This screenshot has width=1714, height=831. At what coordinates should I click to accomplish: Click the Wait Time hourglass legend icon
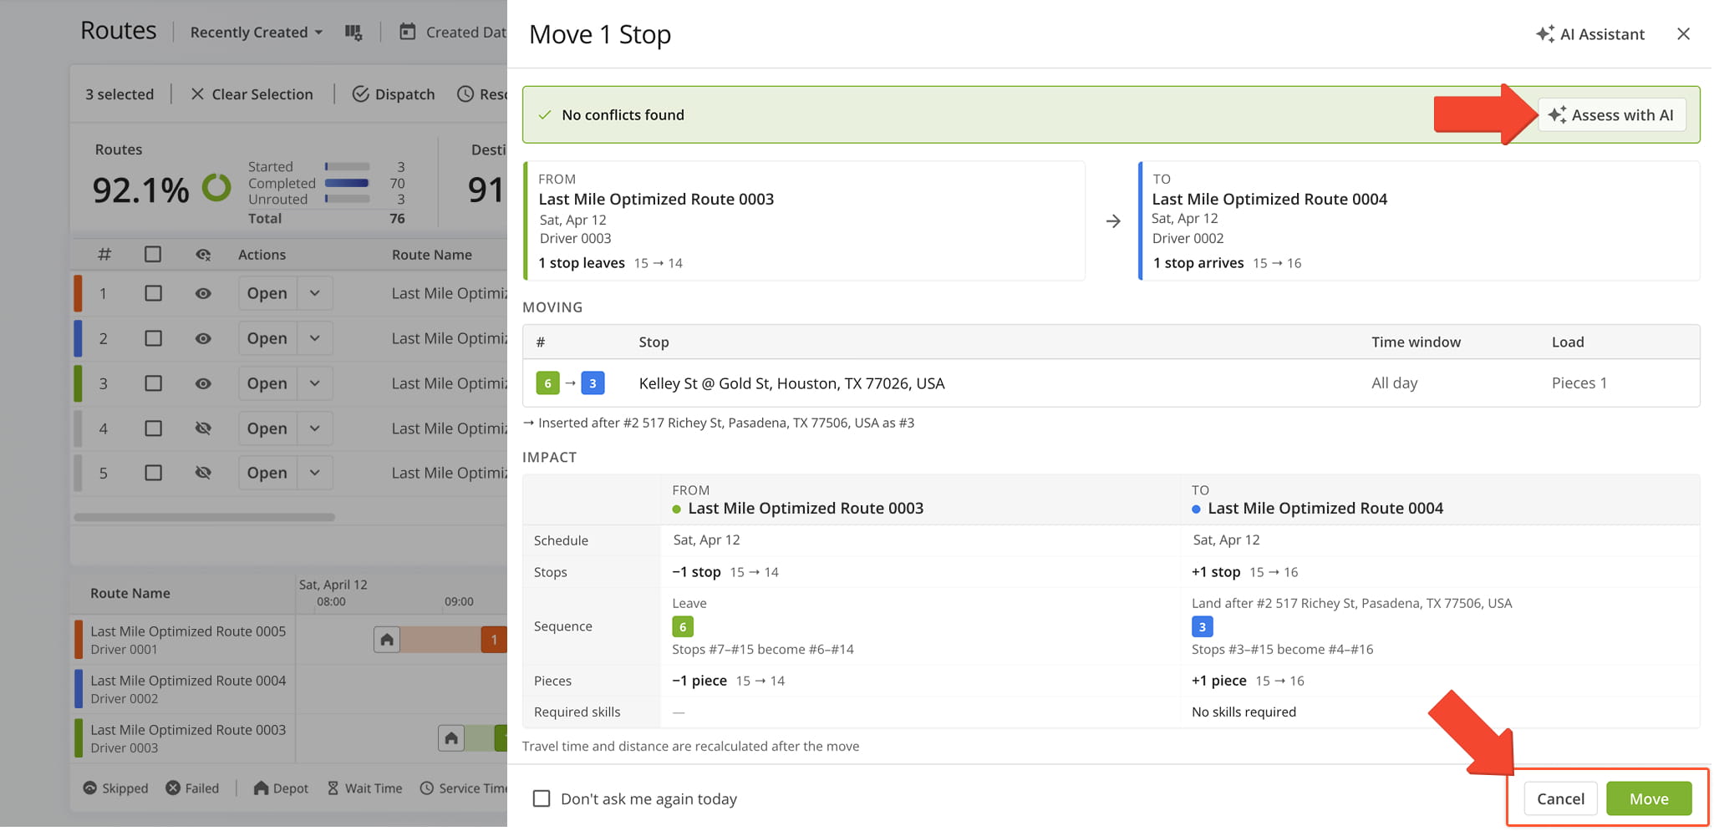pyautogui.click(x=333, y=788)
